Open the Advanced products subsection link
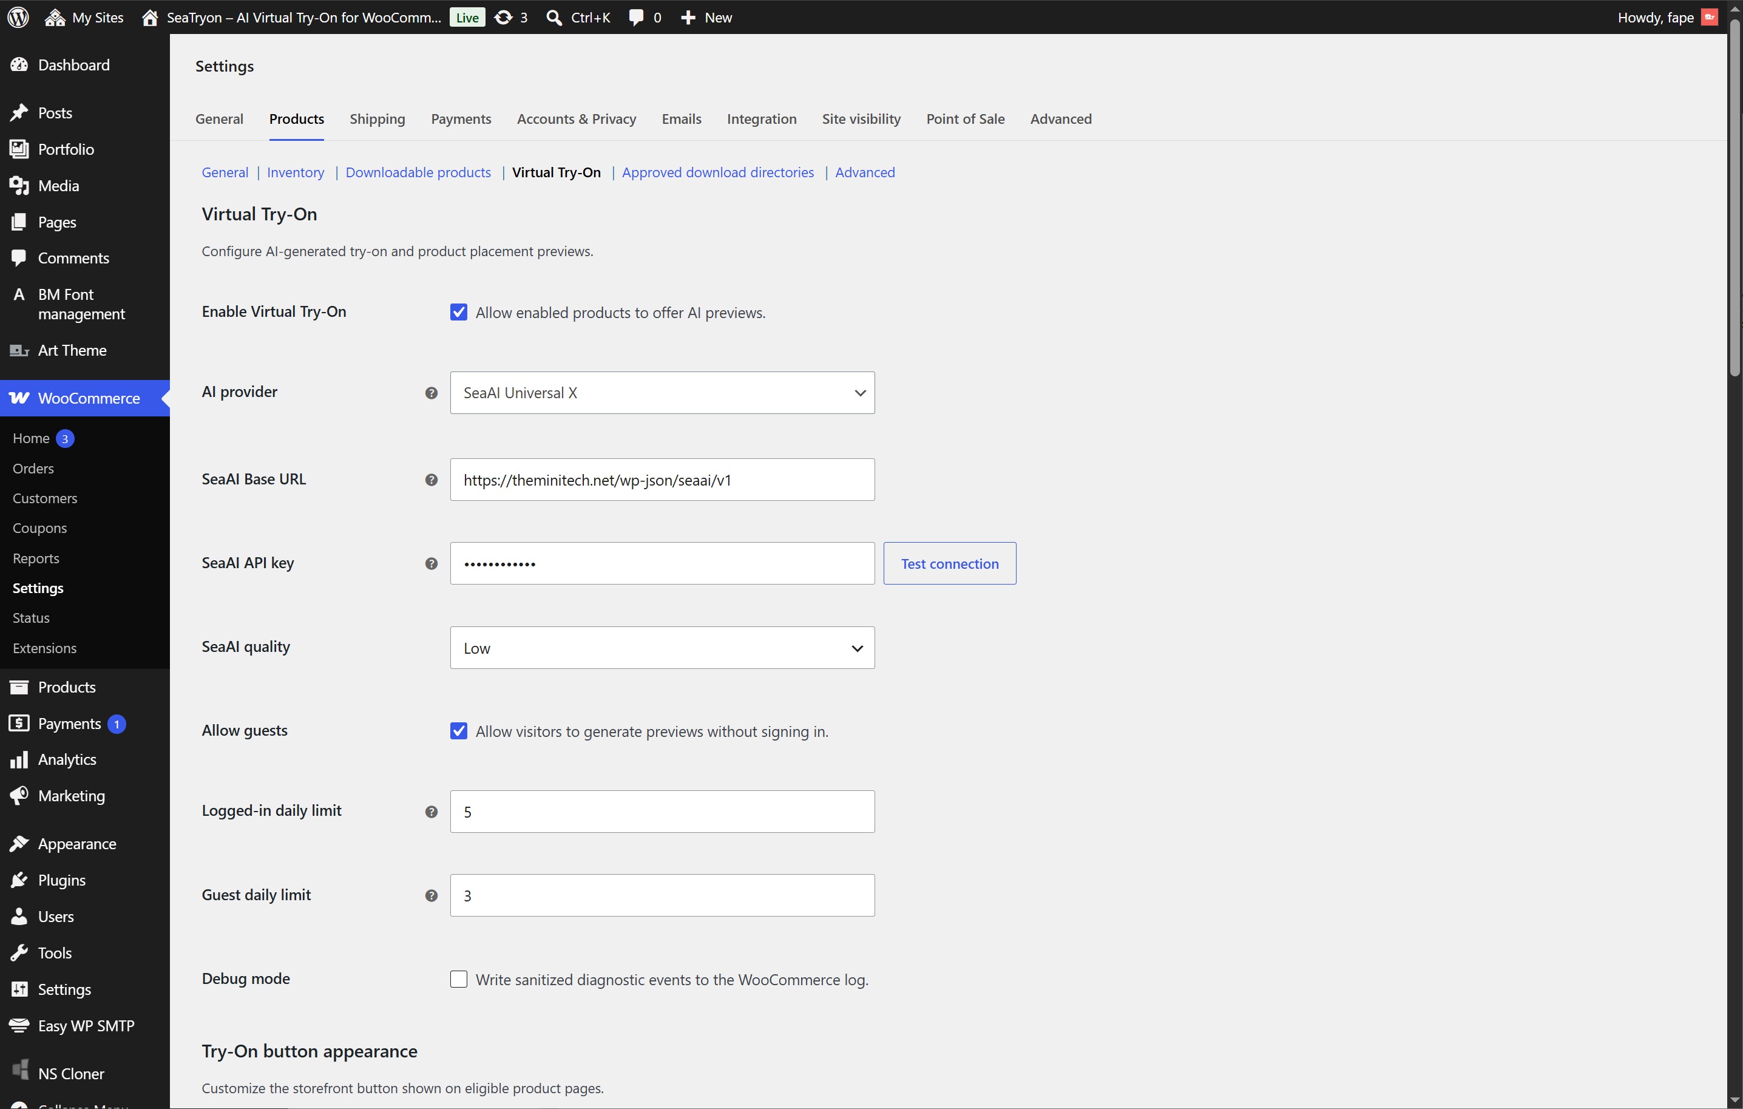1743x1109 pixels. tap(865, 172)
